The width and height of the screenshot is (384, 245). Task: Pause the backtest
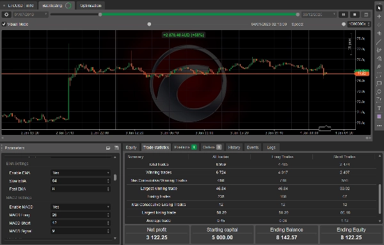coord(343,15)
